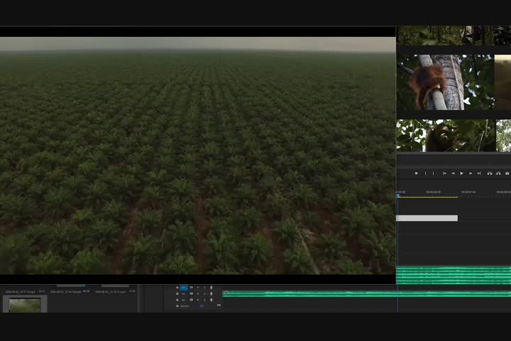Toggle sync lock on second audio track

click(x=192, y=293)
